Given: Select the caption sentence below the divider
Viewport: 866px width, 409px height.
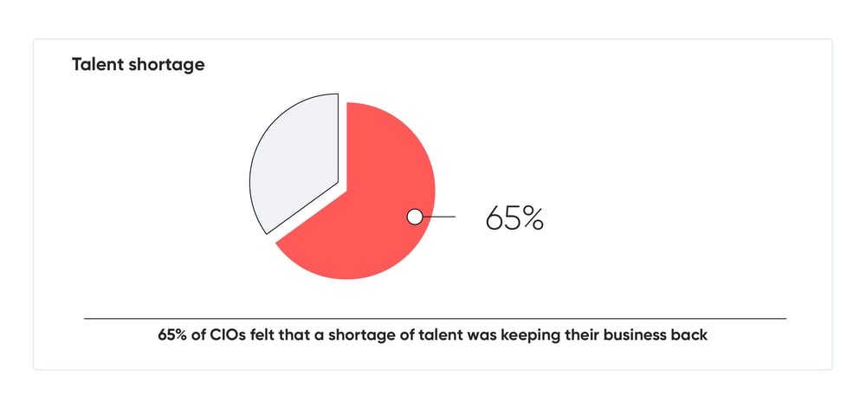Looking at the screenshot, I should tap(432, 335).
